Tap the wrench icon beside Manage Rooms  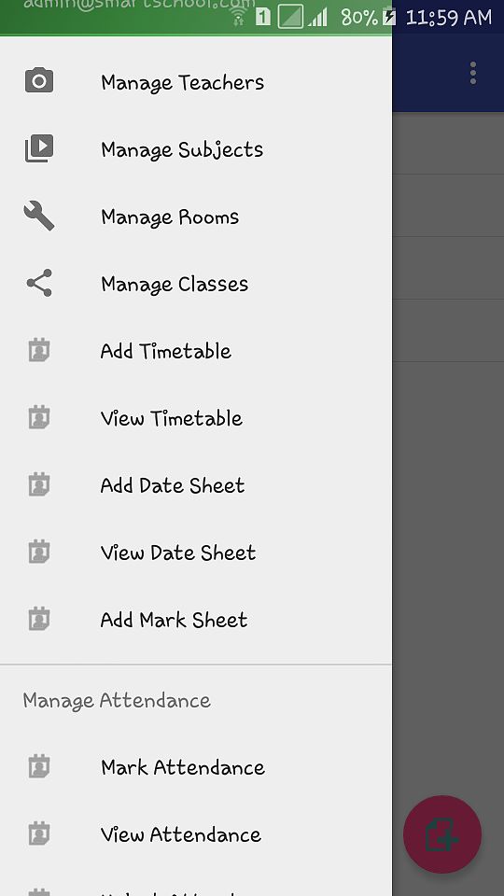39,216
